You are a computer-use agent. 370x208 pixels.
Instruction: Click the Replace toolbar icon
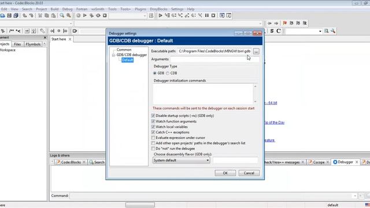pos(69,16)
